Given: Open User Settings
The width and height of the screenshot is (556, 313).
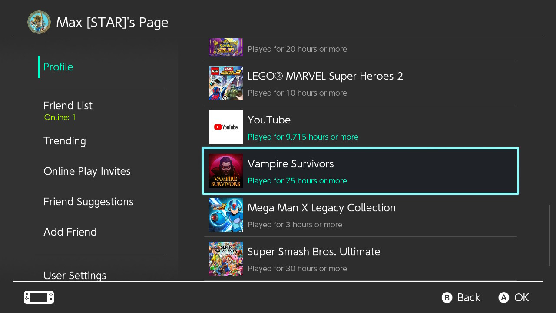Looking at the screenshot, I should coord(75,275).
